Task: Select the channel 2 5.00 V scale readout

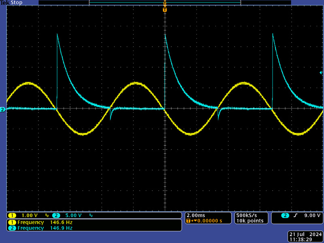Action: pos(73,215)
